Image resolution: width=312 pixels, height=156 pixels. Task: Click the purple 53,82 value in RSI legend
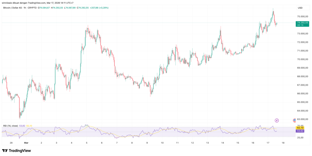(22, 126)
